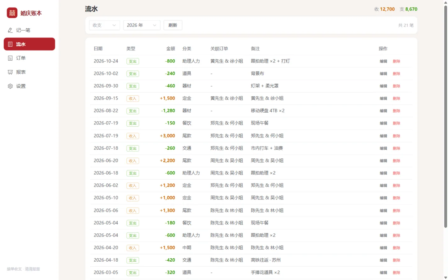448x280 pixels.
Task: Delete the 灯架 + 柔光罩 entry
Action: click(x=396, y=86)
